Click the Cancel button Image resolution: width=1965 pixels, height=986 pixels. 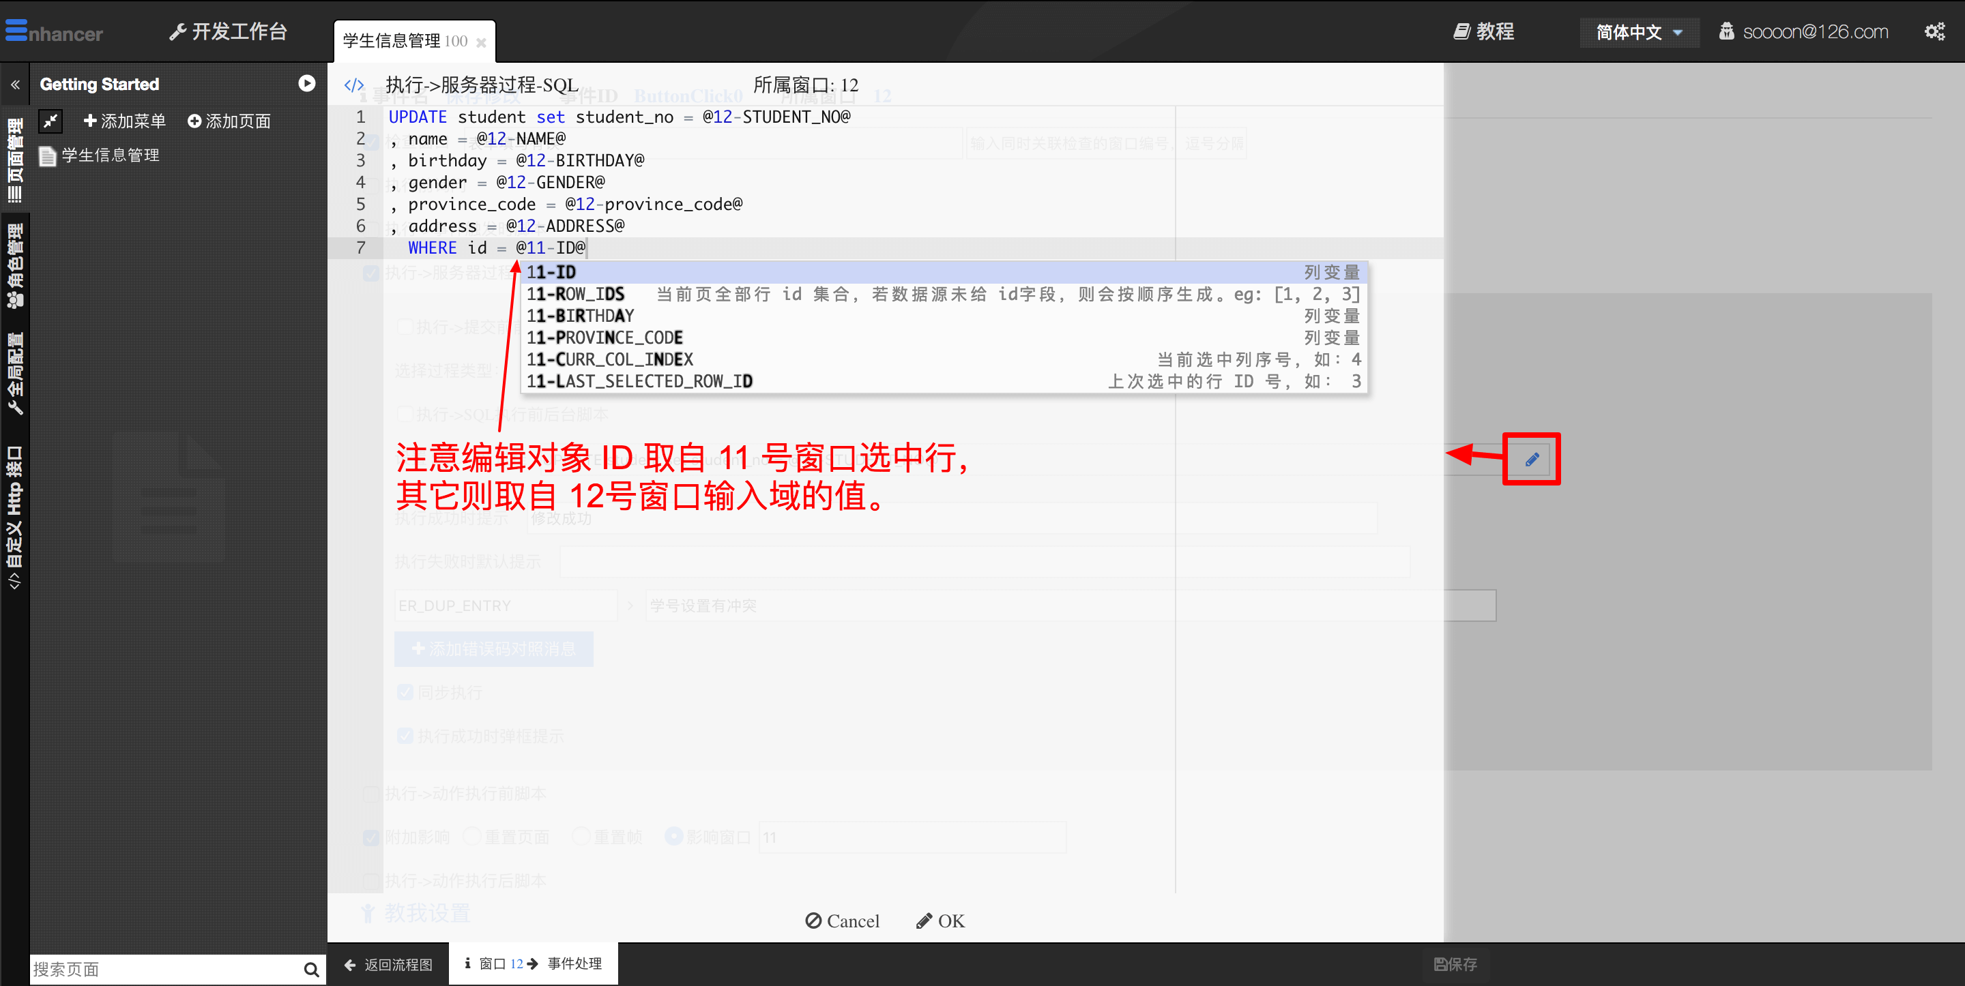[842, 921]
